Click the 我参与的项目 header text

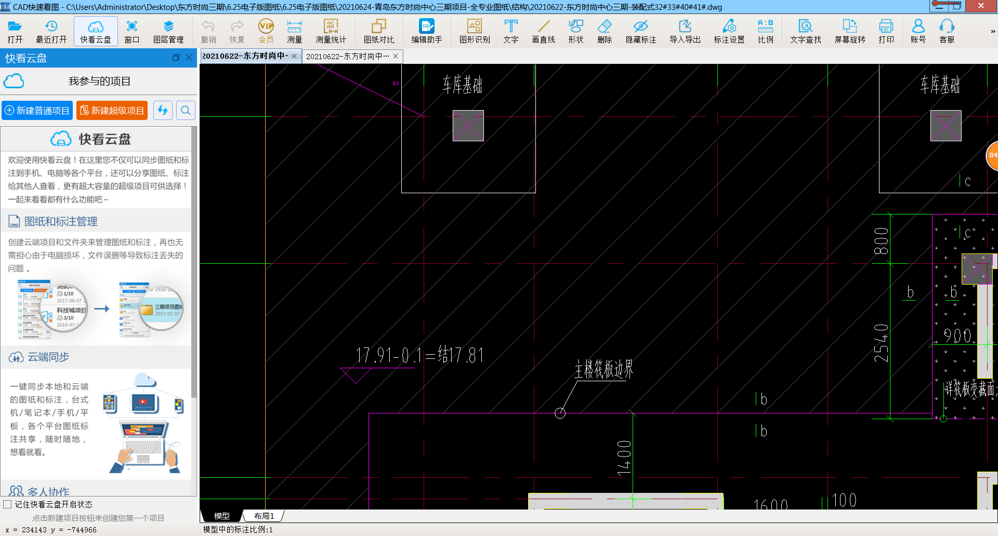coord(99,81)
